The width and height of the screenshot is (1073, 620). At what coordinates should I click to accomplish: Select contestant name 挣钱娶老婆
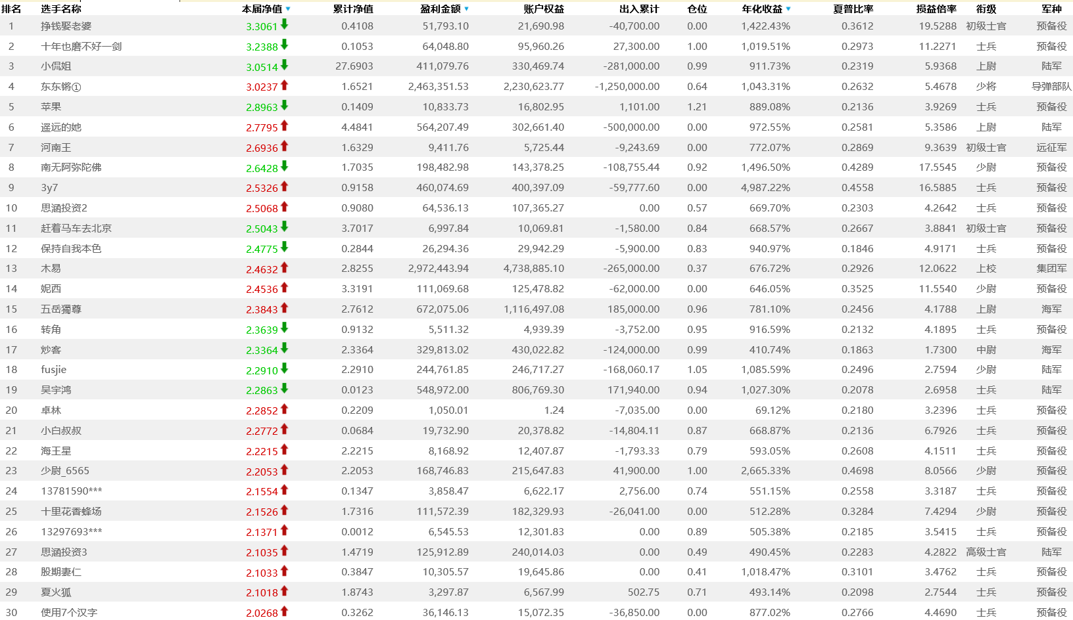point(66,26)
